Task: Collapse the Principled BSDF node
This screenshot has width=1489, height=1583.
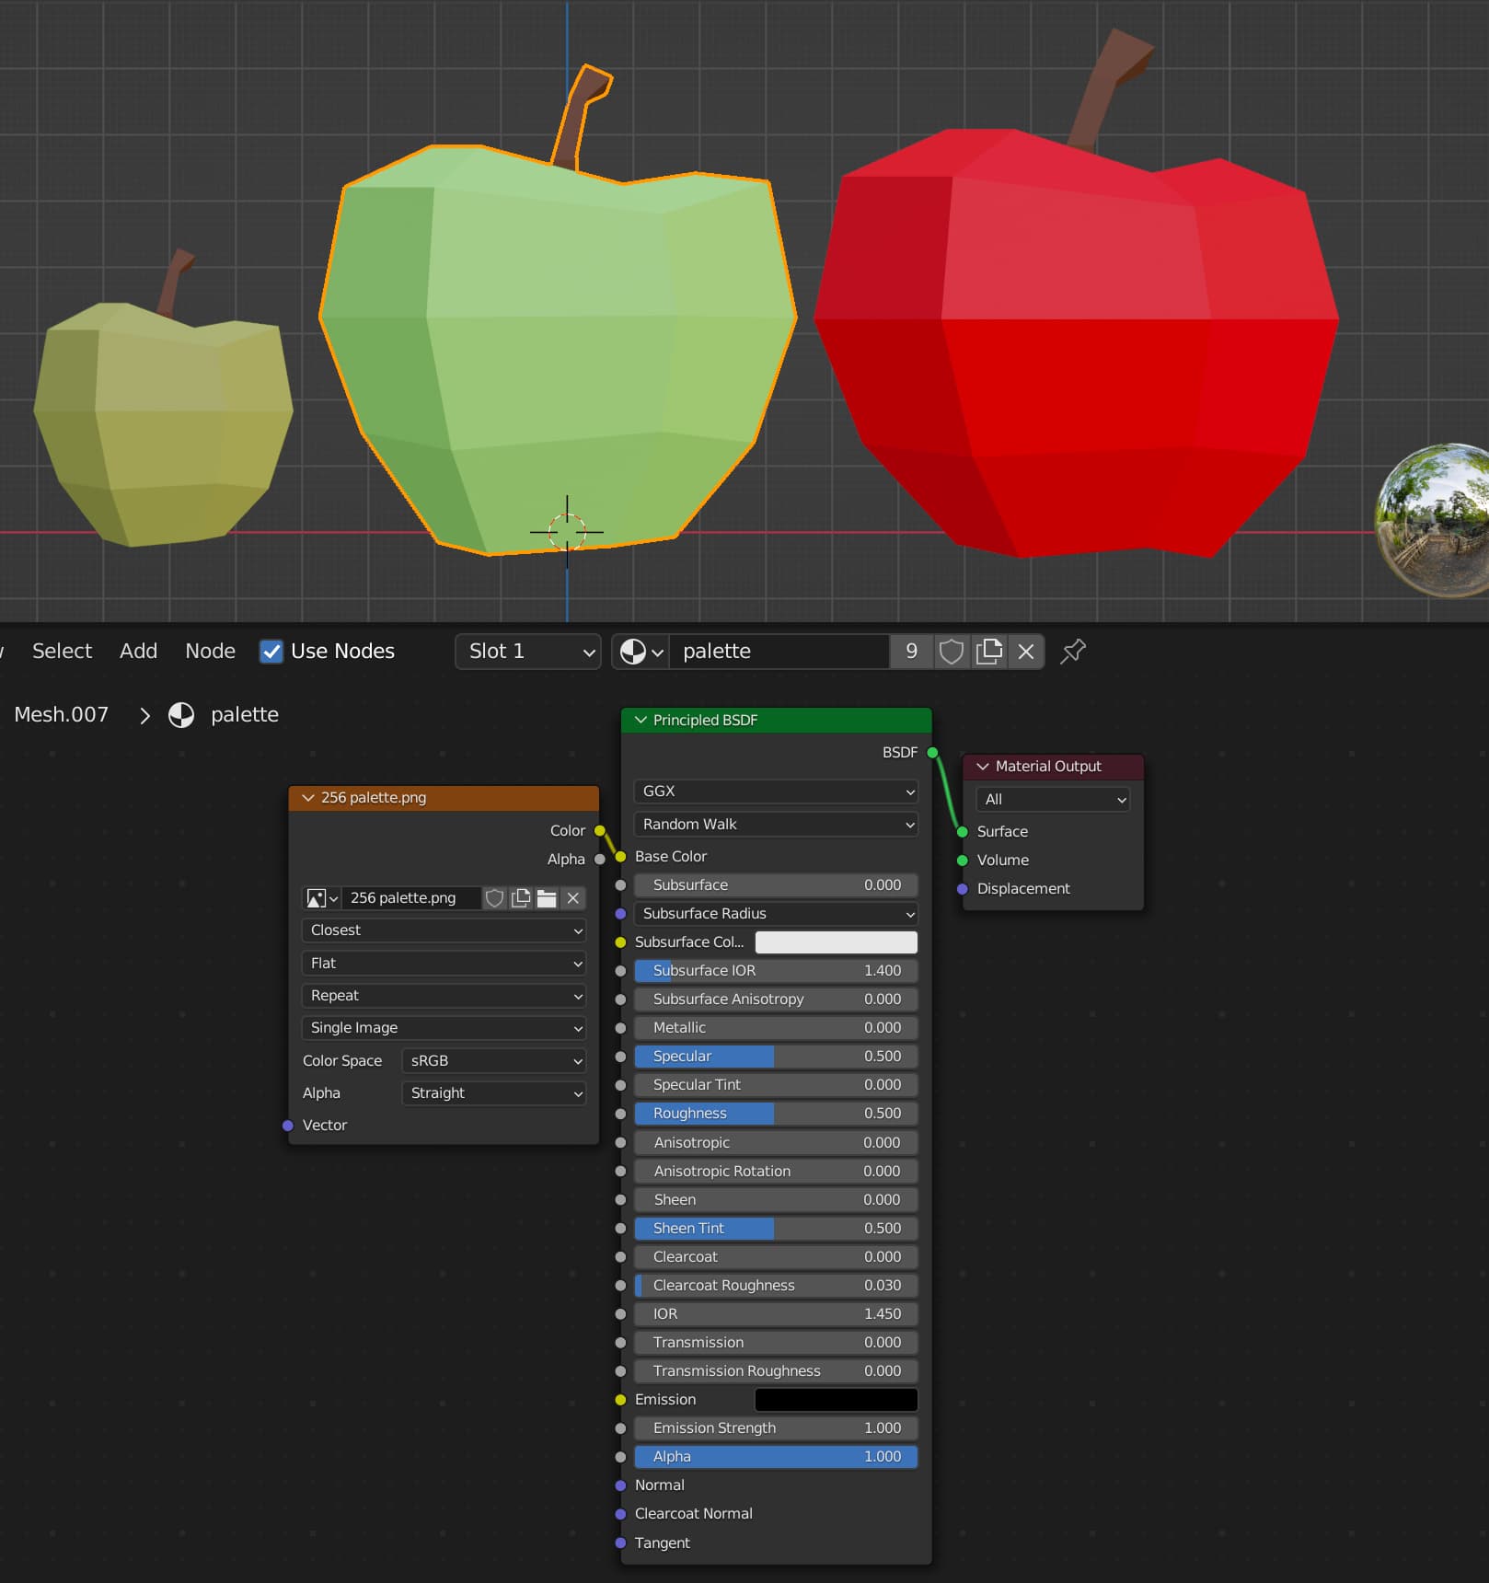Action: click(641, 720)
